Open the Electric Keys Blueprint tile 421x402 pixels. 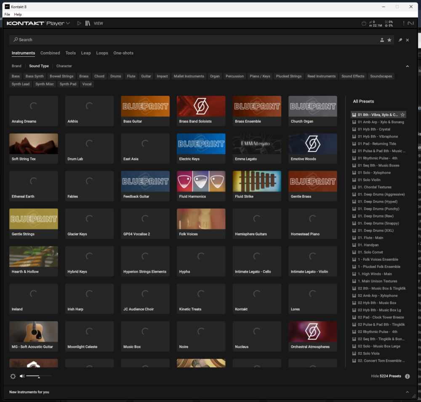tap(201, 148)
